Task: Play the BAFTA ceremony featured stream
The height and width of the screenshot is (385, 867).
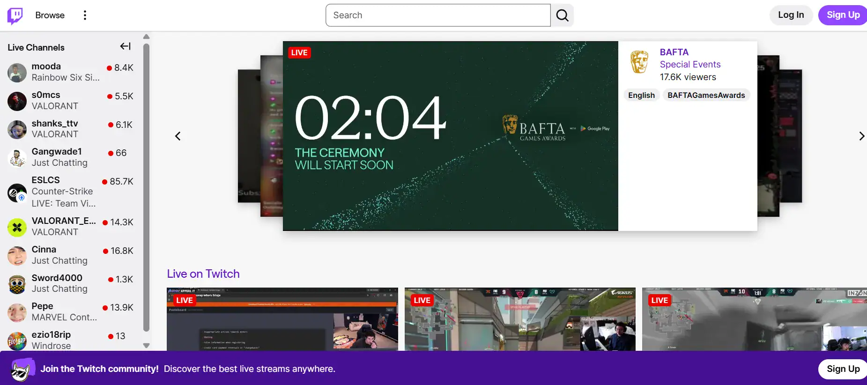Action: (x=450, y=136)
